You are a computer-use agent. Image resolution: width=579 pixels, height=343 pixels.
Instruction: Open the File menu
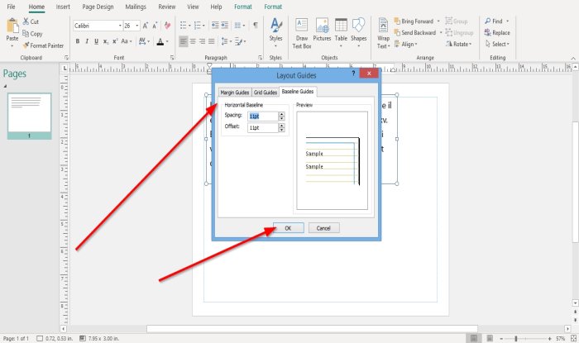click(x=11, y=7)
